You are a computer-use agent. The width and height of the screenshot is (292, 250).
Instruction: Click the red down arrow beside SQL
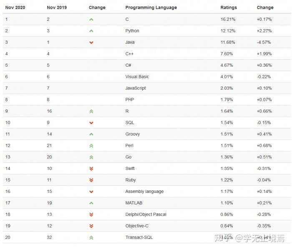point(91,123)
